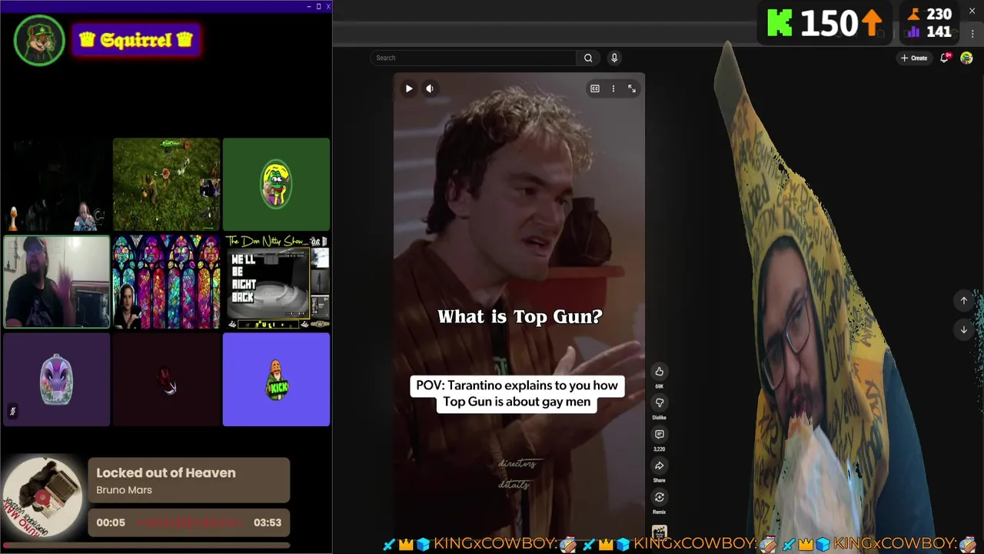Click the 69K like count

pos(659,386)
